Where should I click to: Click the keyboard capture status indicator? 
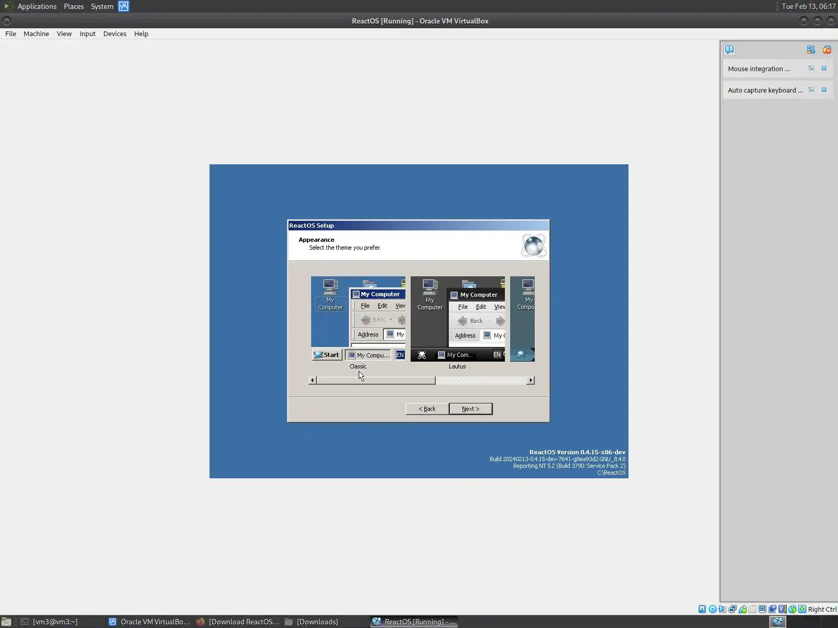click(x=802, y=609)
